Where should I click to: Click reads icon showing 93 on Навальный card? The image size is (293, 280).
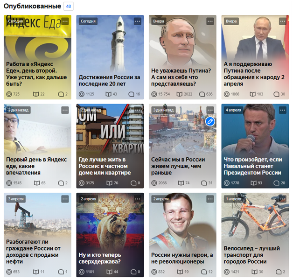pyautogui.click(x=253, y=183)
